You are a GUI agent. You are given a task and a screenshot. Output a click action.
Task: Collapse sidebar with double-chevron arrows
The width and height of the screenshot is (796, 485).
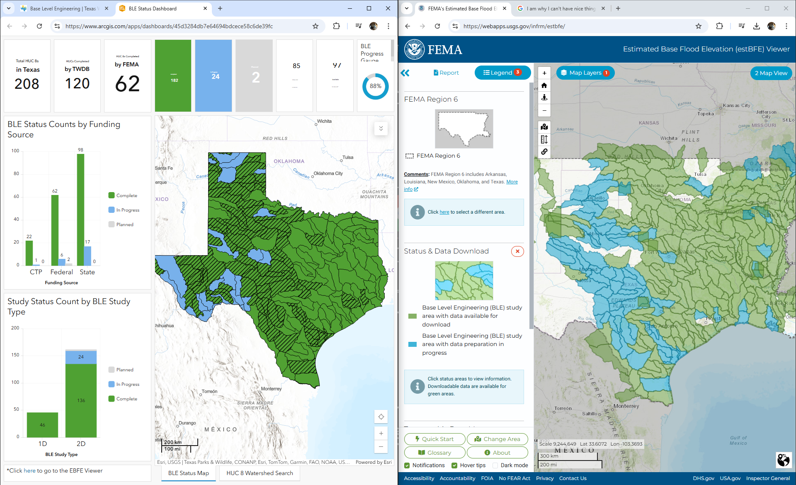(x=405, y=73)
